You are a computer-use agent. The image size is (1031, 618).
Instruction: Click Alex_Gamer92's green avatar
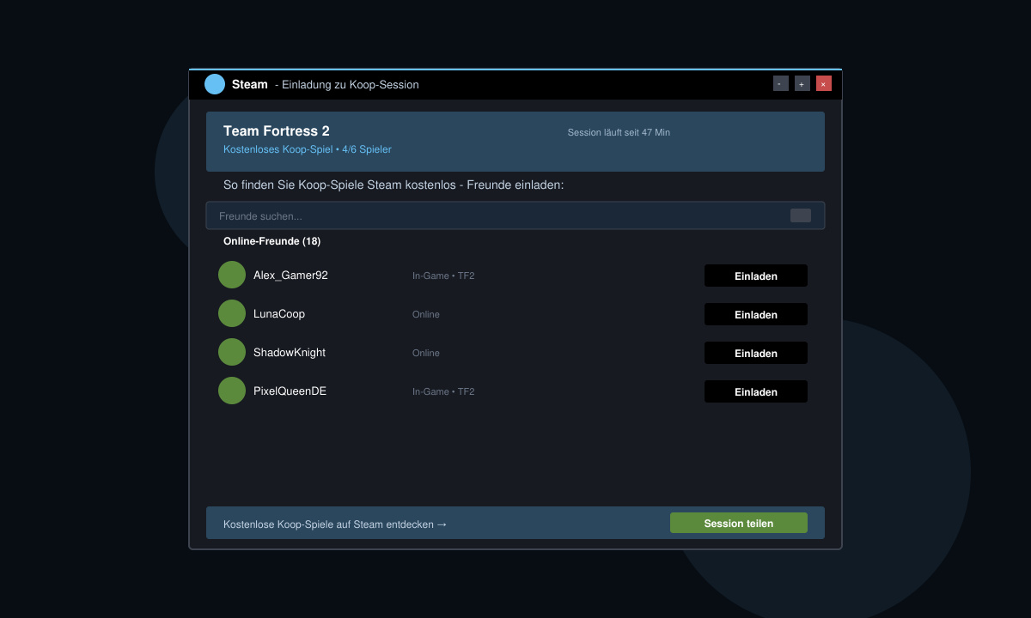click(x=232, y=275)
